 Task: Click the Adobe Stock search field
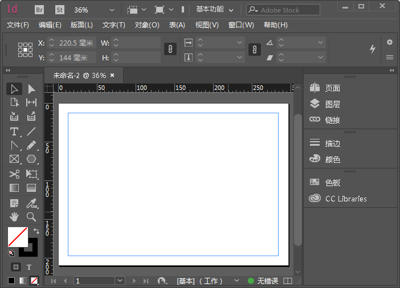click(x=283, y=10)
